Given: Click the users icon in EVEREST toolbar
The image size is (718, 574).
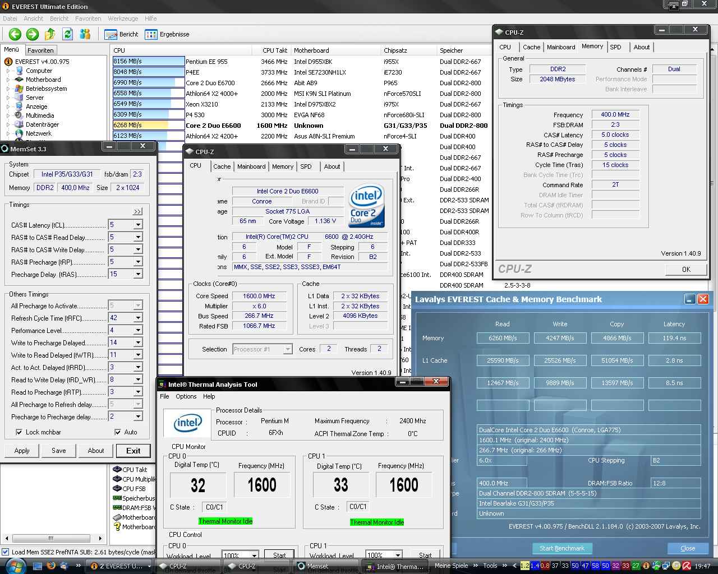Looking at the screenshot, I should [85, 34].
